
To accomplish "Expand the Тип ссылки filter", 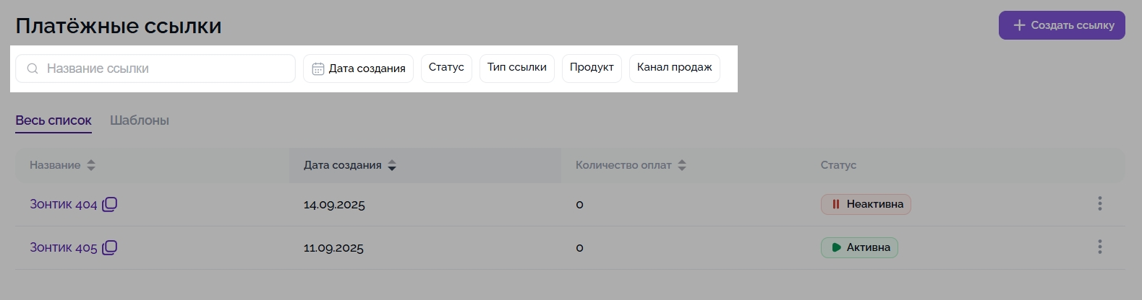I will pyautogui.click(x=516, y=68).
